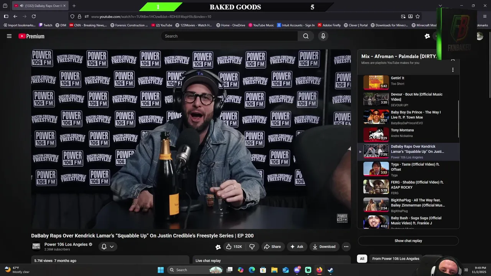This screenshot has height=276, width=491.
Task: Open Steam from taskbar
Action: (330, 270)
